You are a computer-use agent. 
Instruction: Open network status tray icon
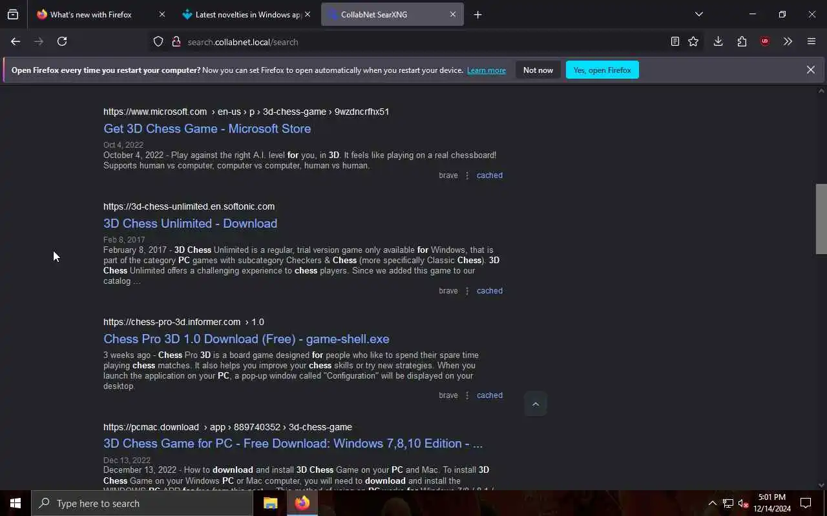(728, 503)
